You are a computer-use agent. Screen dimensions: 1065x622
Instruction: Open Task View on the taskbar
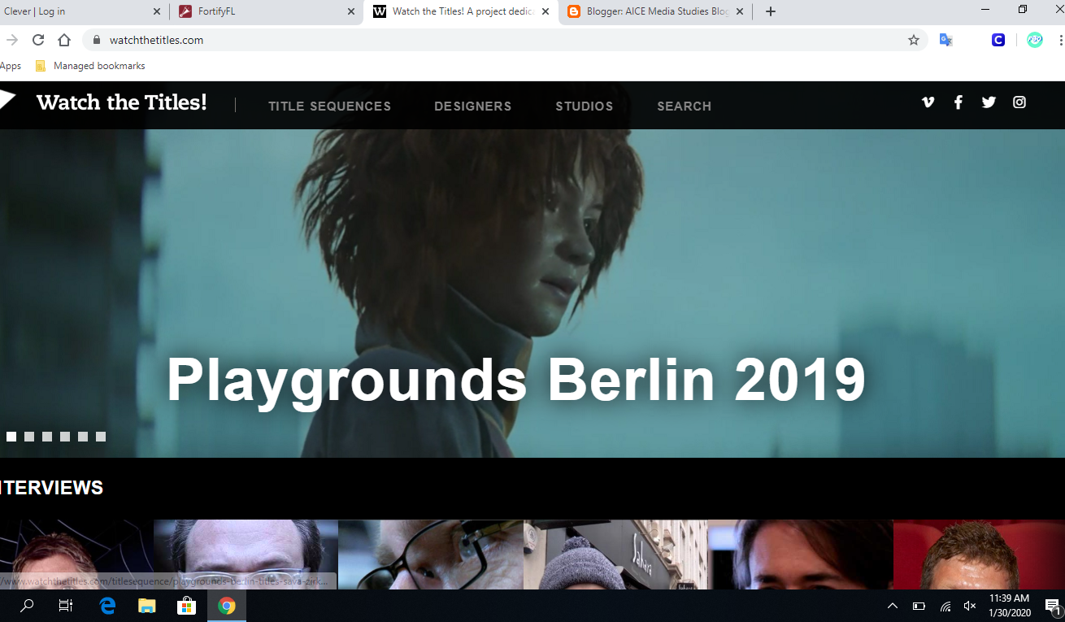click(x=67, y=606)
